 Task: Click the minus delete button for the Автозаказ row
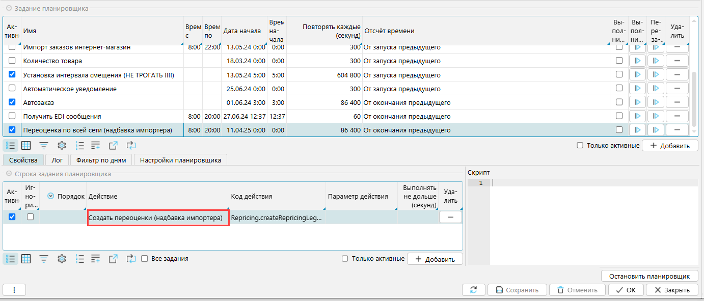tap(677, 102)
